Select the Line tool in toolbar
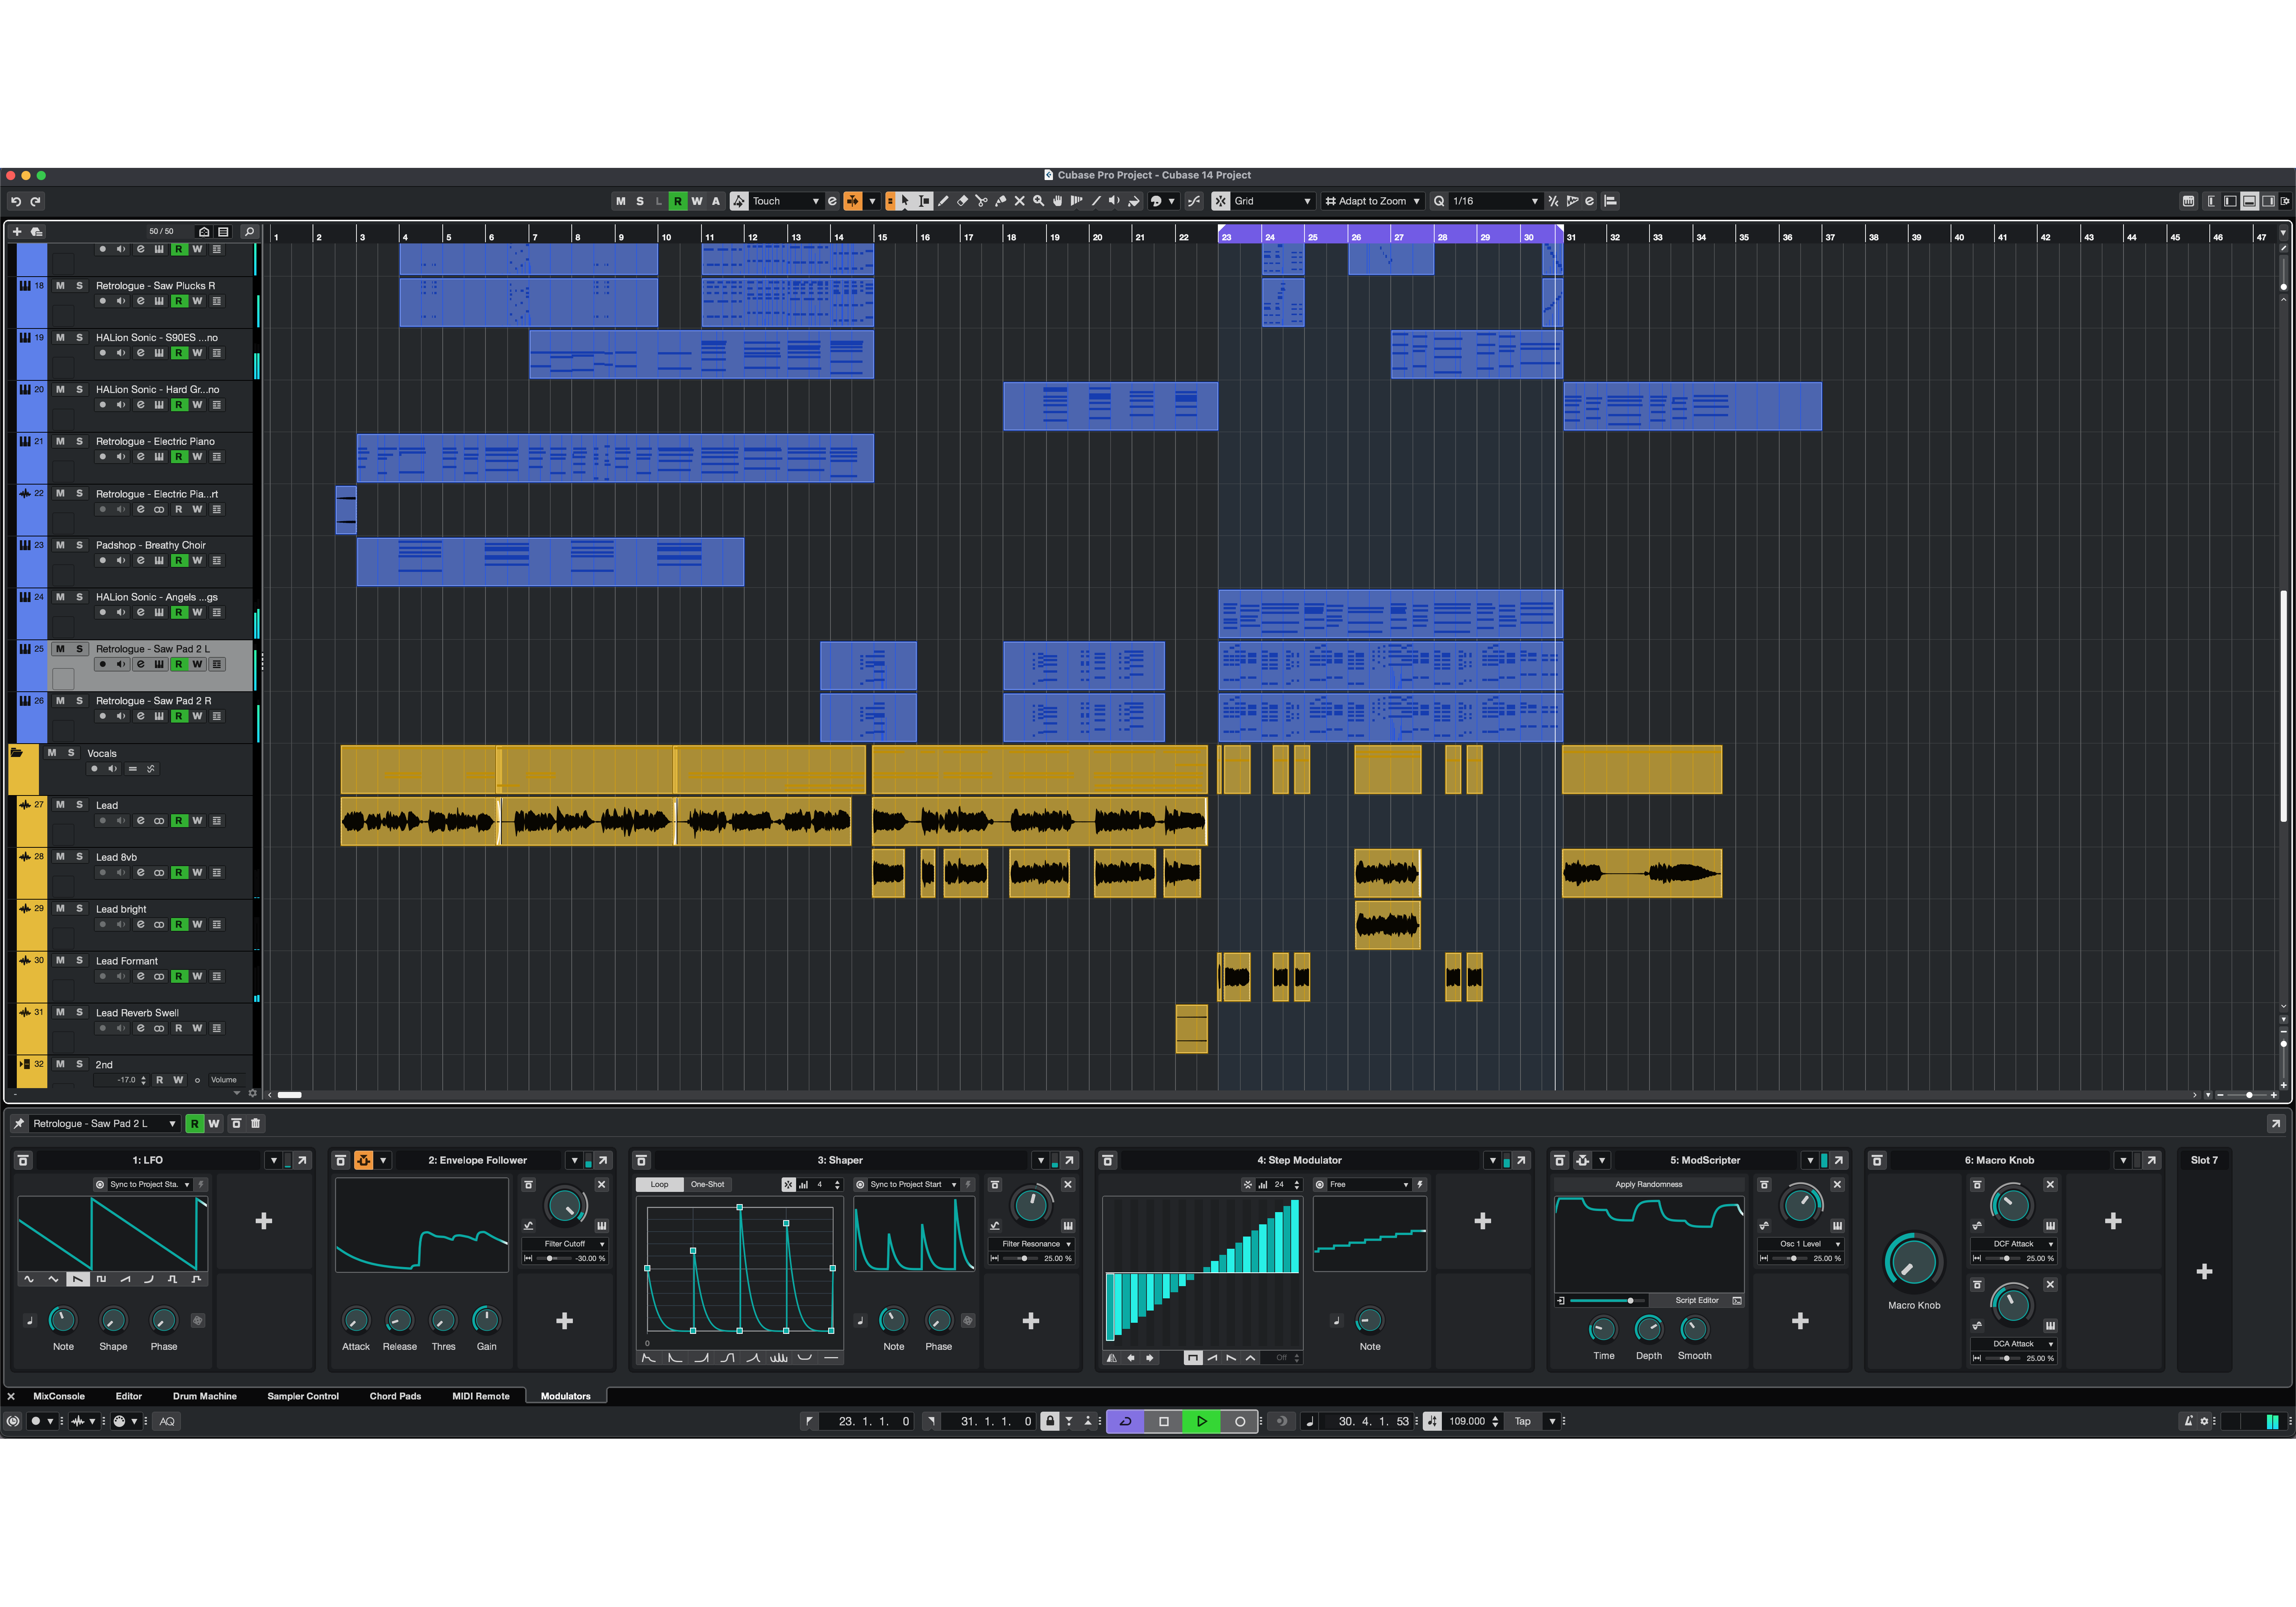2296x1607 pixels. [x=1096, y=201]
